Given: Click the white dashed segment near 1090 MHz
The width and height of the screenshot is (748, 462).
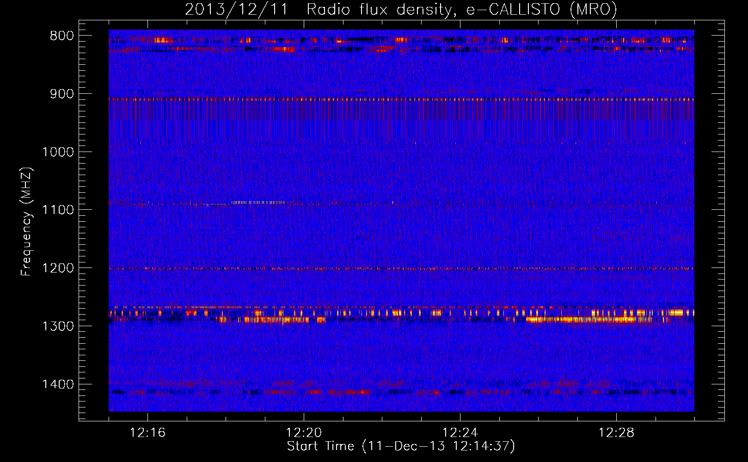Looking at the screenshot, I should click(x=258, y=202).
